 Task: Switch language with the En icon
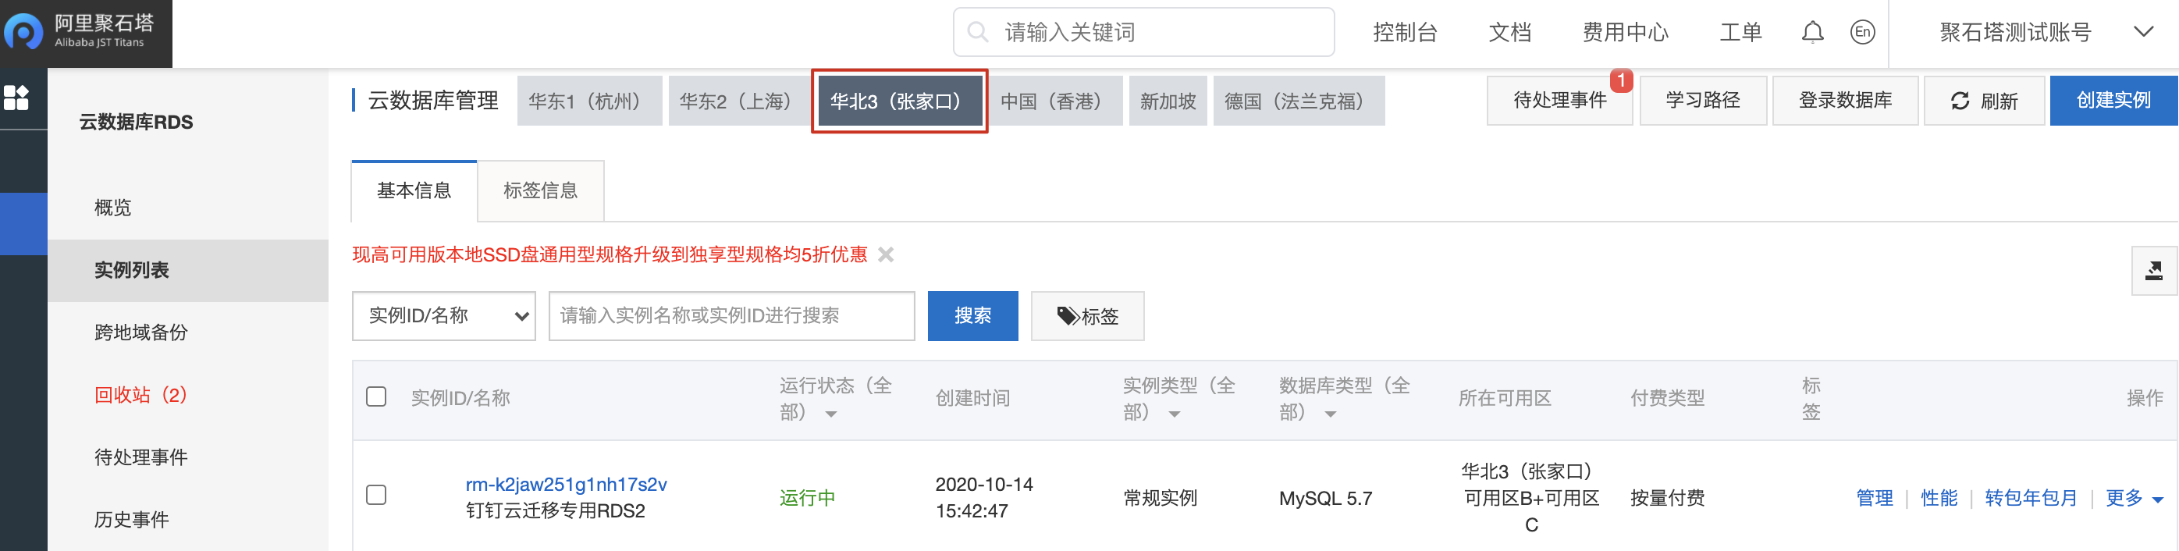[x=1862, y=32]
